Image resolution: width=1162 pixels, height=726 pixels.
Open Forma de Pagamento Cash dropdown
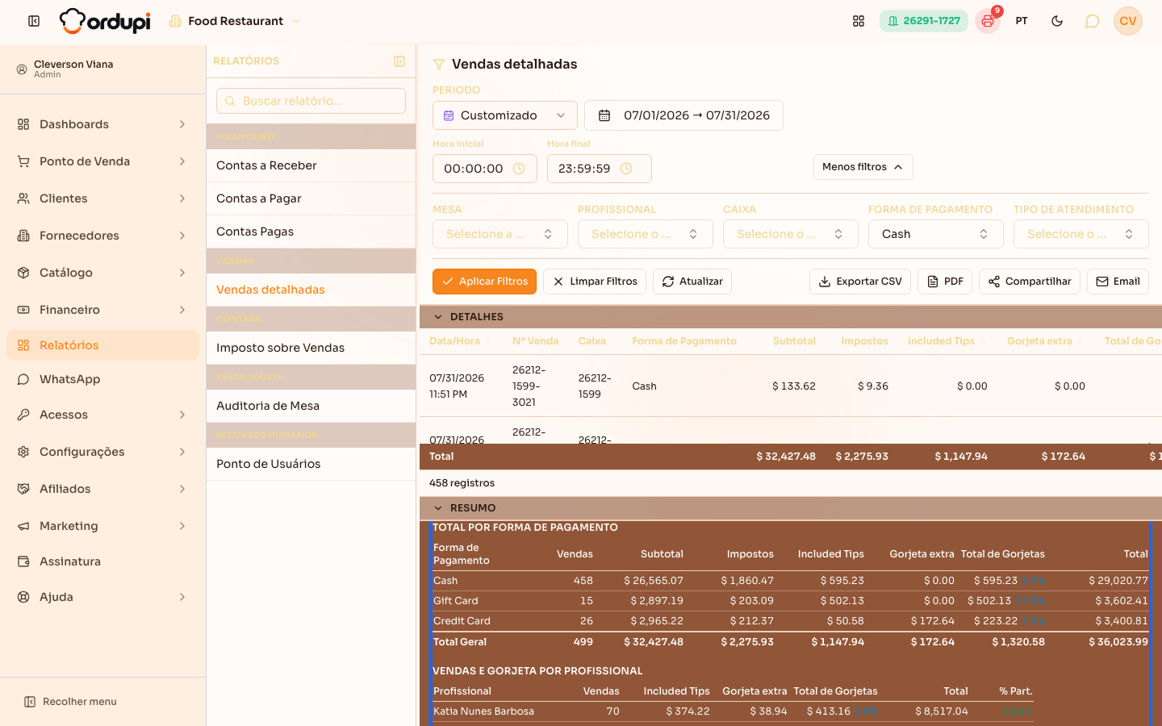(936, 234)
